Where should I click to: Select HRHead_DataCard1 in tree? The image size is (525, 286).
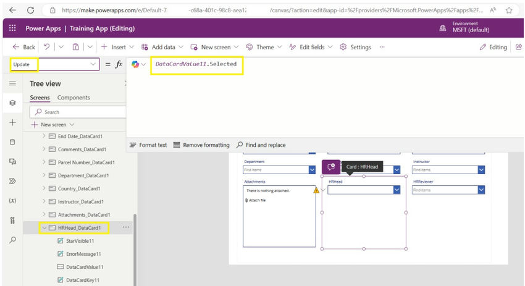point(79,228)
